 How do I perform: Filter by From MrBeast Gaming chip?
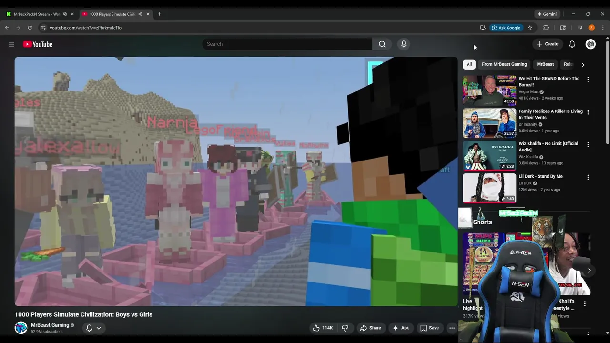[x=504, y=64]
